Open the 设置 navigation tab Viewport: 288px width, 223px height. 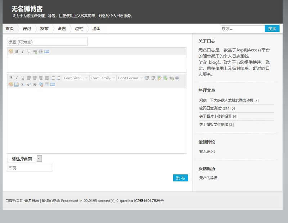62,28
